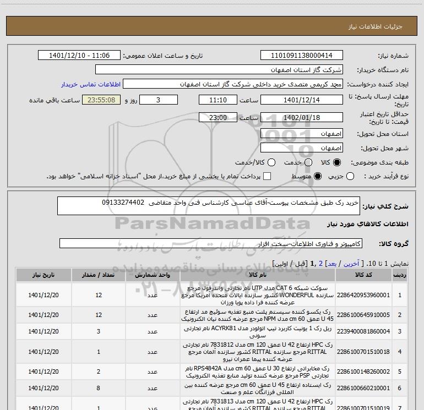Click the price validity date 1402/01/18
Image resolution: width=424 pixels, height=410 pixels.
pyautogui.click(x=302, y=117)
